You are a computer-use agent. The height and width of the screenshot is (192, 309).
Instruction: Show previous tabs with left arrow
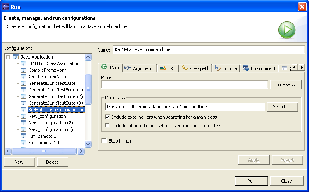click(295, 68)
